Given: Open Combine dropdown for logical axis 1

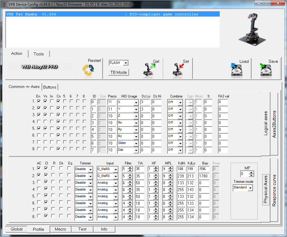Looking at the screenshot, I should (x=180, y=103).
